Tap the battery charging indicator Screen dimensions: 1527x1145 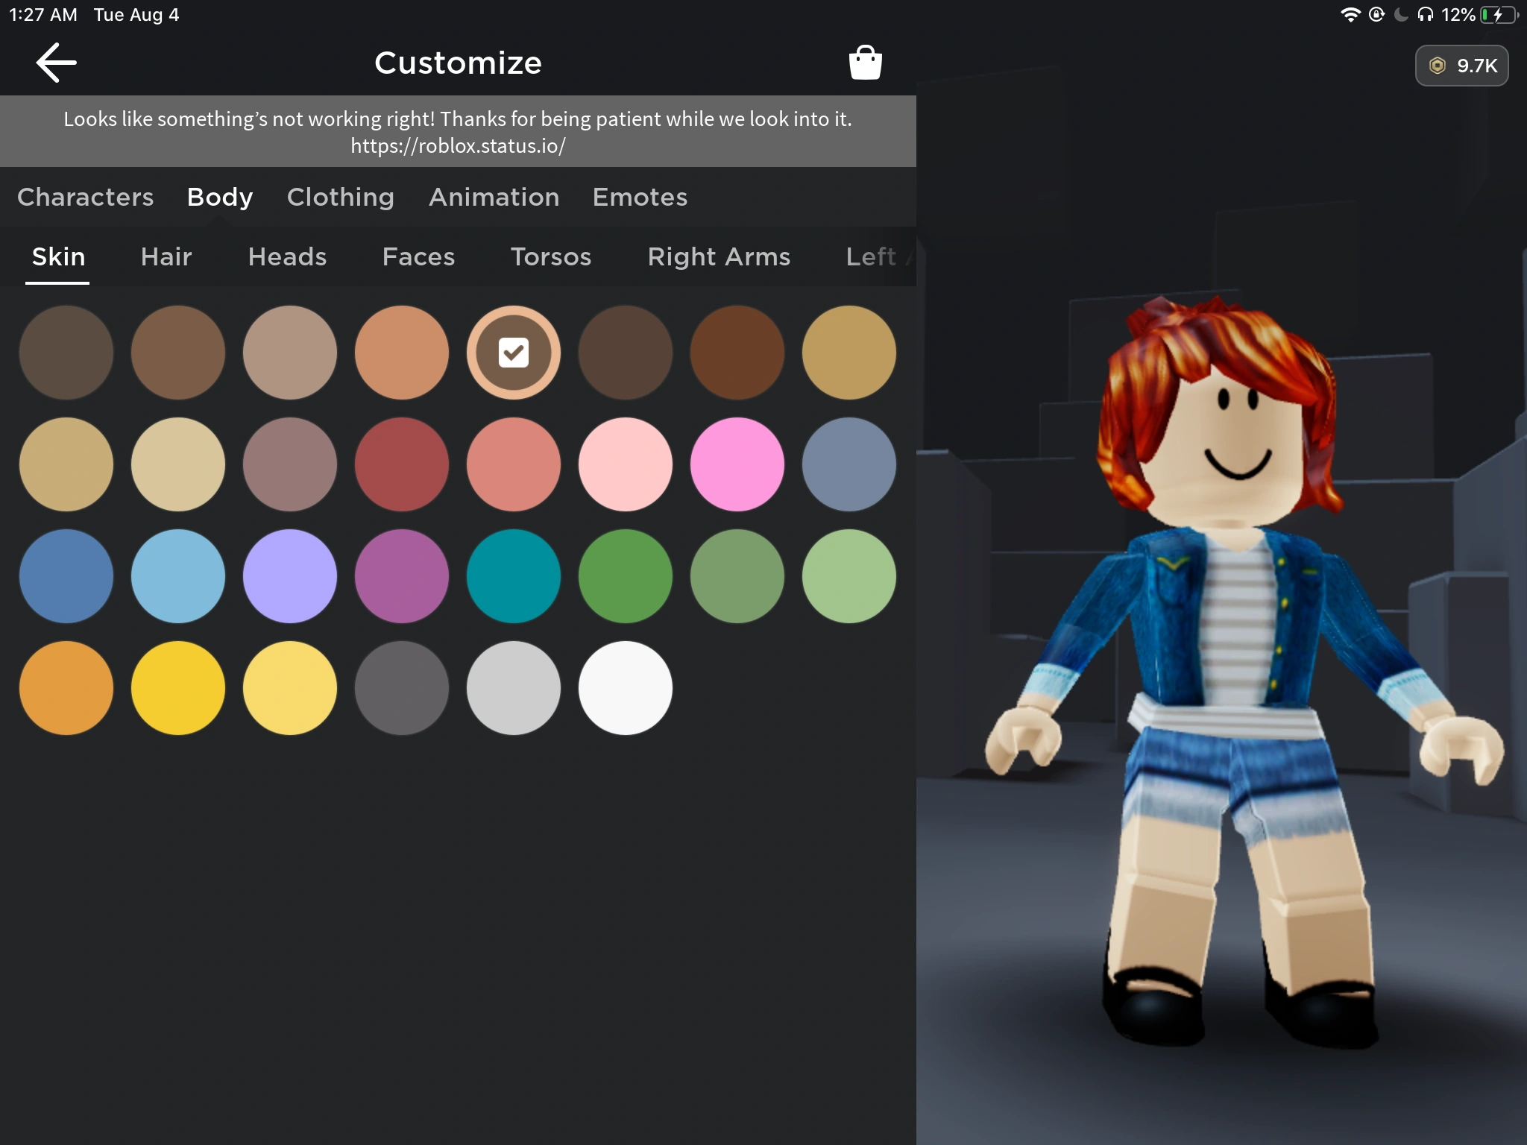[x=1499, y=15]
